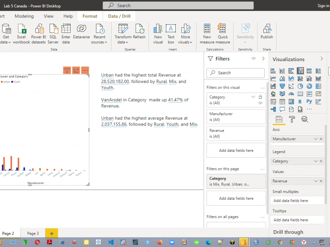
Task: Select the pie chart visual
Action: (x=300, y=86)
